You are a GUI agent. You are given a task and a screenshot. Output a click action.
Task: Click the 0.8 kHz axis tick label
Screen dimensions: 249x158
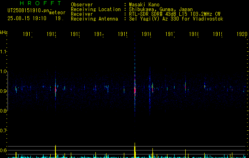pos(3,111)
